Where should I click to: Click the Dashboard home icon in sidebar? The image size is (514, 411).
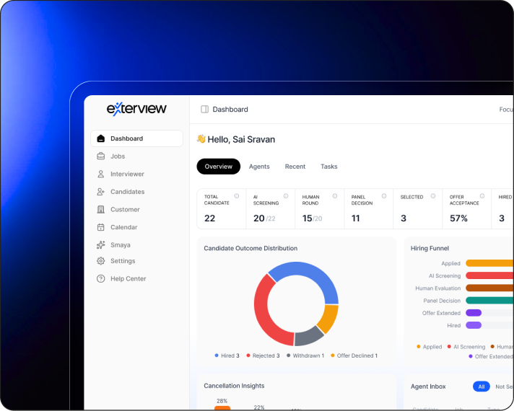[101, 138]
